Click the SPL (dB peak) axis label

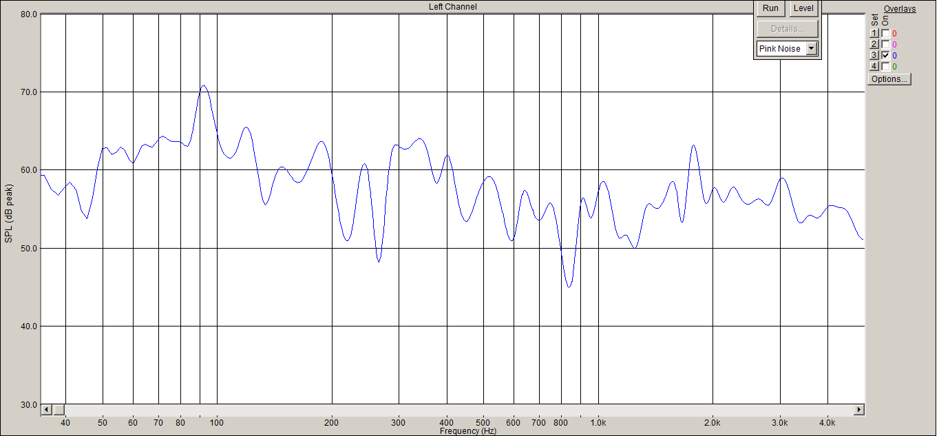[9, 214]
